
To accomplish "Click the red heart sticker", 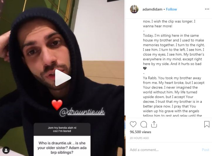I will tap(57, 105).
